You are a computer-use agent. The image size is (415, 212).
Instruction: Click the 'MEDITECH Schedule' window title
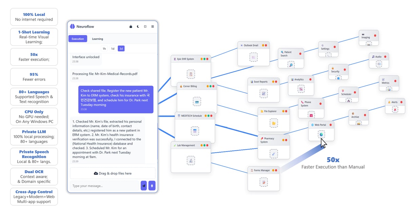191,116
